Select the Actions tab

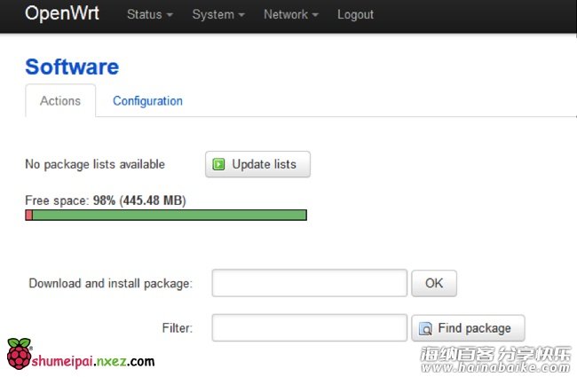(x=60, y=101)
